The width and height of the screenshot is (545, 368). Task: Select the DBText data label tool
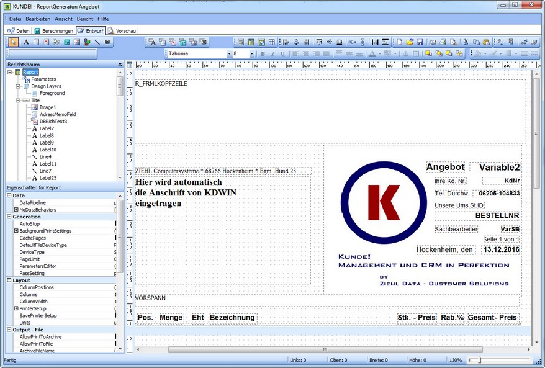(152, 42)
